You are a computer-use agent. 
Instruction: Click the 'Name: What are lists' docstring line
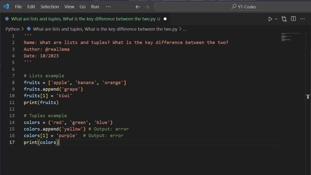pos(126,42)
